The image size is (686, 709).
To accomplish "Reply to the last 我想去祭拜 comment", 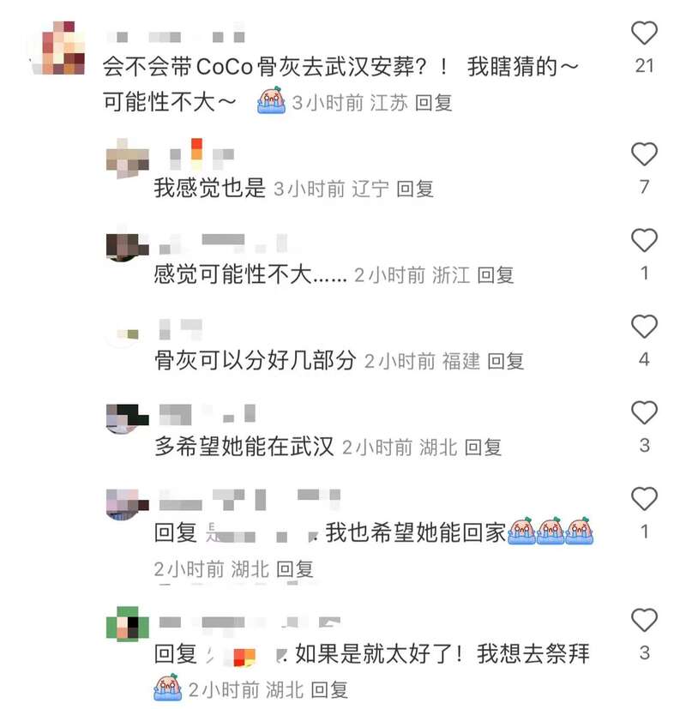I will [329, 690].
